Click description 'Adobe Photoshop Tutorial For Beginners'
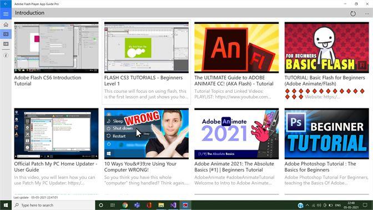 coord(326,180)
